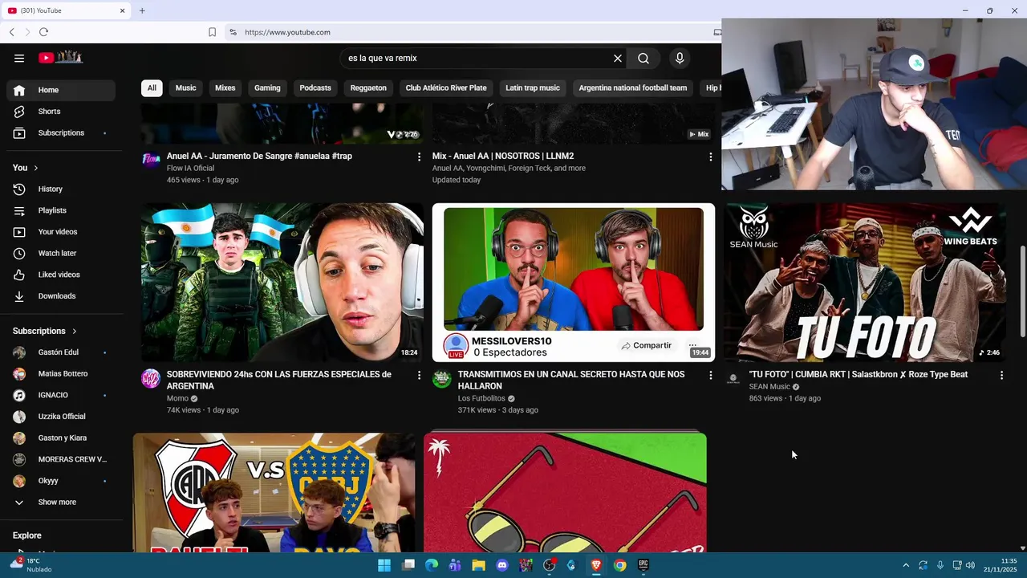The image size is (1027, 578).
Task: Open Gastón Edul subscription
Action: tap(61, 352)
